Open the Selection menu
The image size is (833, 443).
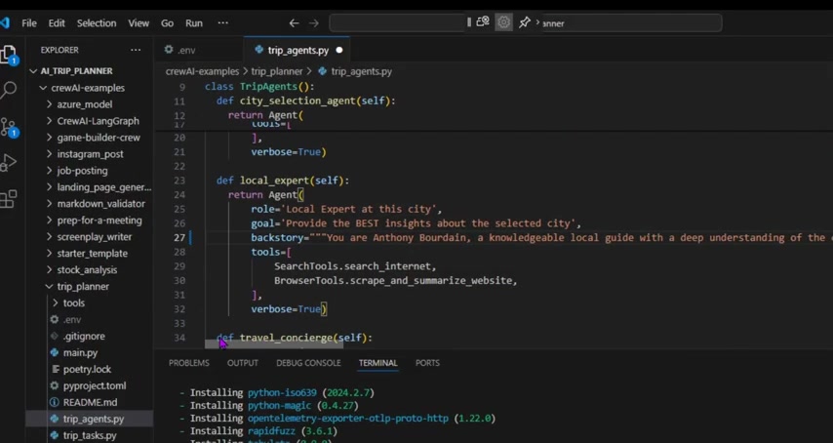coord(97,23)
